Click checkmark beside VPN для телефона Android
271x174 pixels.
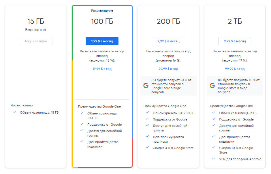213,158
